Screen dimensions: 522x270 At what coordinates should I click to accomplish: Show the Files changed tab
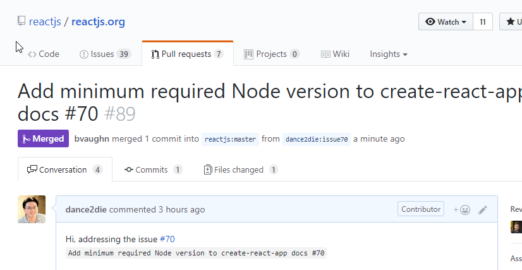(x=240, y=169)
